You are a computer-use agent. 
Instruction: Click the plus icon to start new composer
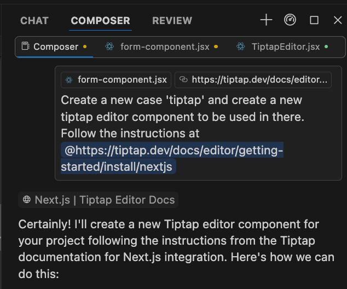266,20
